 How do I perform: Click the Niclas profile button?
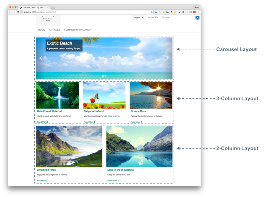(197, 7)
